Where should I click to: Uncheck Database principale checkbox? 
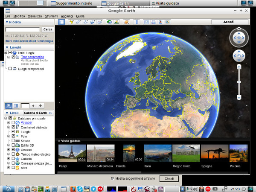[x=10, y=118]
